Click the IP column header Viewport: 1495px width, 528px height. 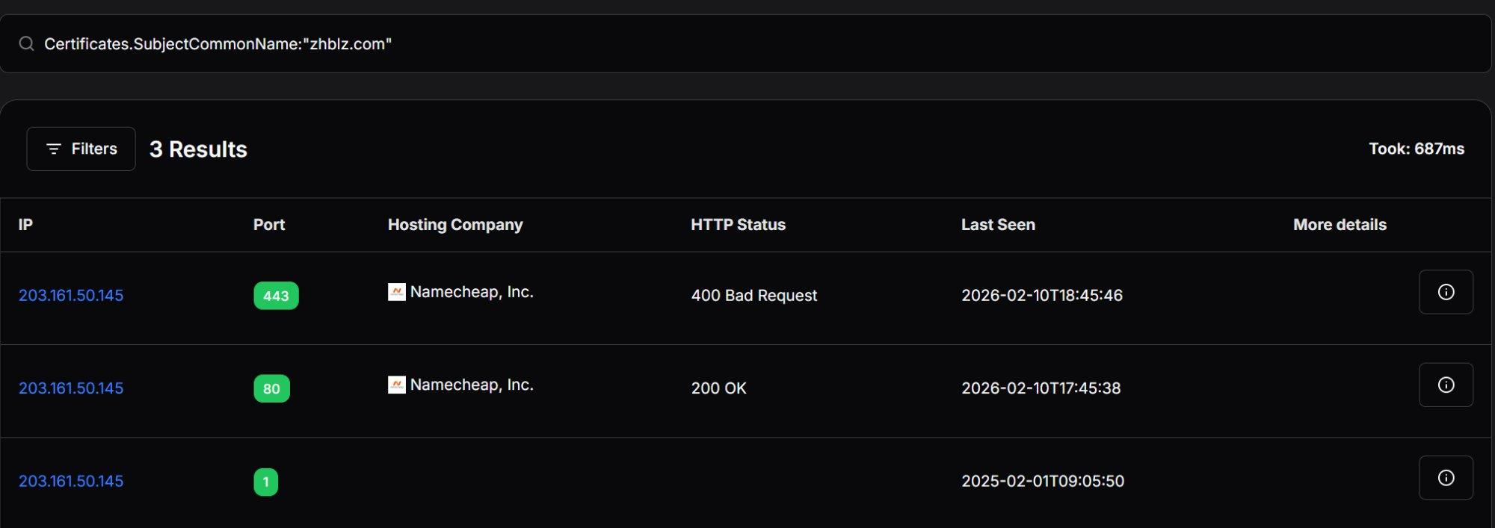click(x=25, y=225)
